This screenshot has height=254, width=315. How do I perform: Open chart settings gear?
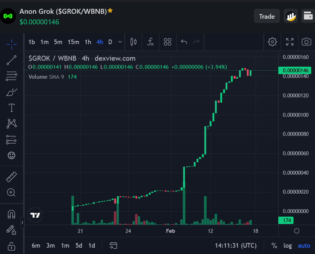pos(272,42)
